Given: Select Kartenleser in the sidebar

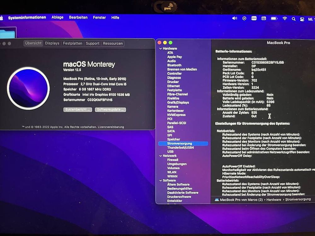Looking at the screenshot, I should point(175,111).
